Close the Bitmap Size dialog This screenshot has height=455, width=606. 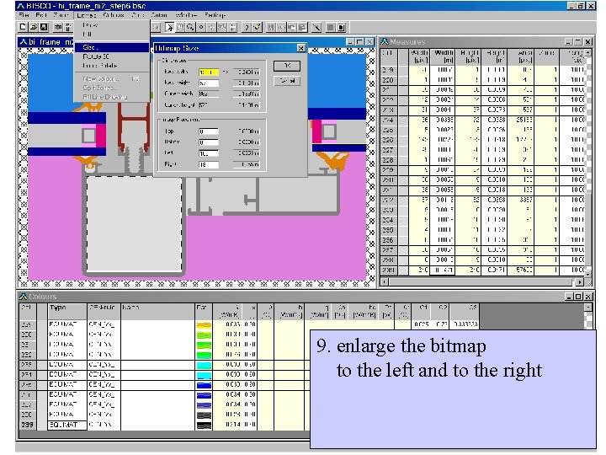coord(300,48)
